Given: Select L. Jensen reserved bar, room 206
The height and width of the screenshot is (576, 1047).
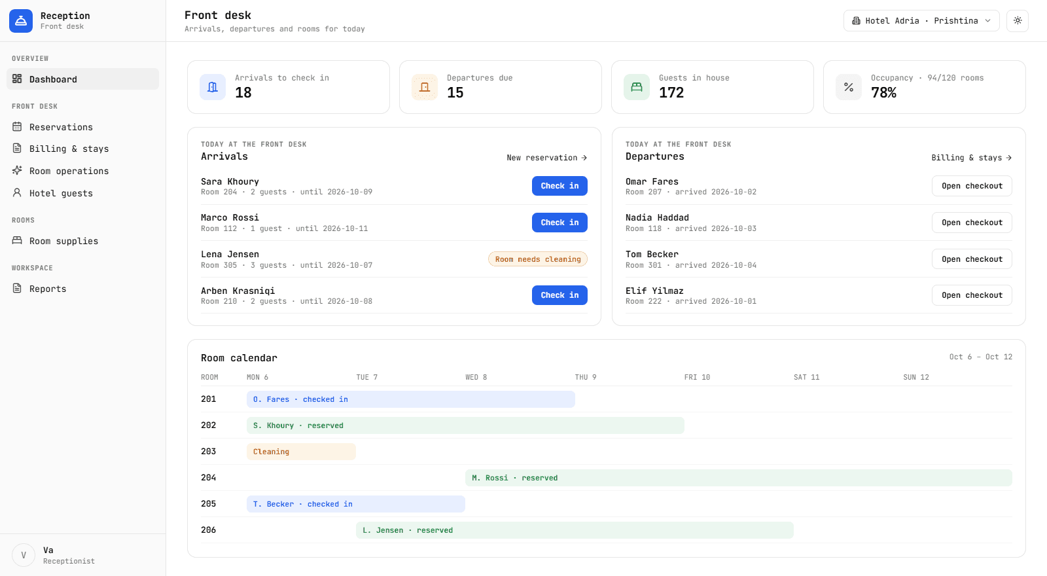Looking at the screenshot, I should pos(575,530).
